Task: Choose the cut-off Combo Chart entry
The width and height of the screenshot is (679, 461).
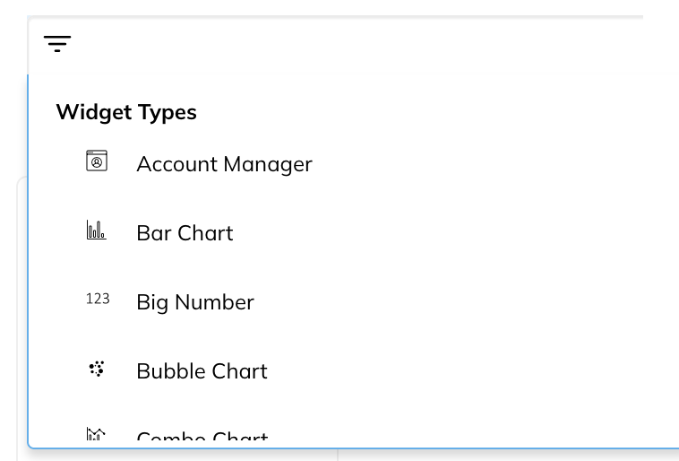Action: click(x=202, y=435)
